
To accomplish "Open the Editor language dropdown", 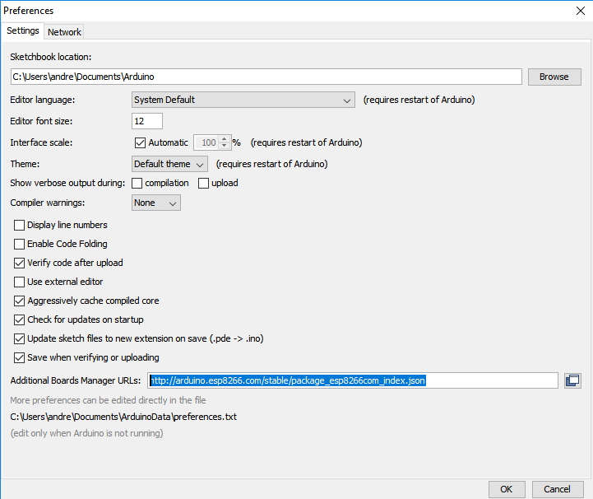I will point(243,100).
